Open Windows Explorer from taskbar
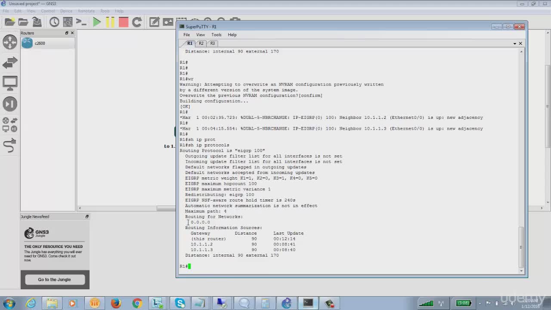The width and height of the screenshot is (551, 310). (52, 303)
